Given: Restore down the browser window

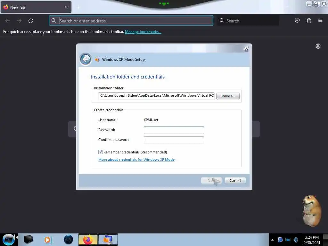Looking at the screenshot, I should (x=317, y=4).
